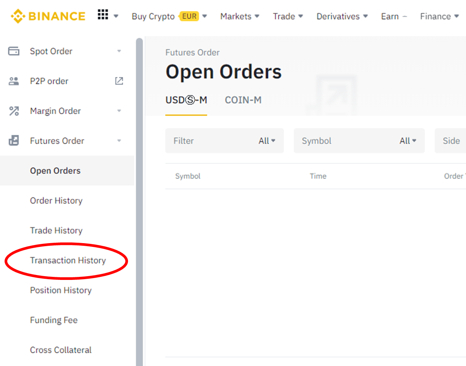
Task: Open Position History in sidebar
Action: tap(61, 291)
